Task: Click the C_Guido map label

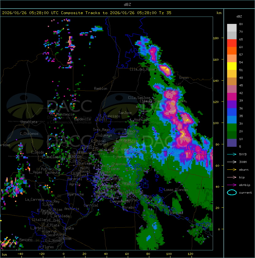Action: coord(37,152)
